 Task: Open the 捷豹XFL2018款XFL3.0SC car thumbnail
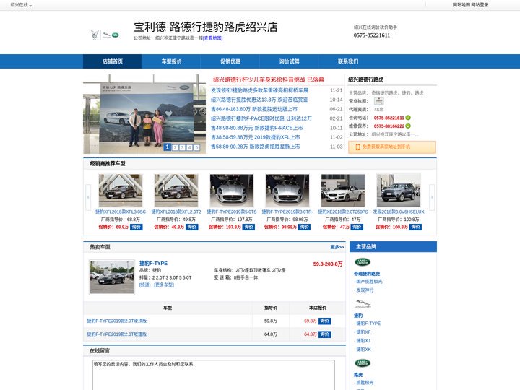121,191
